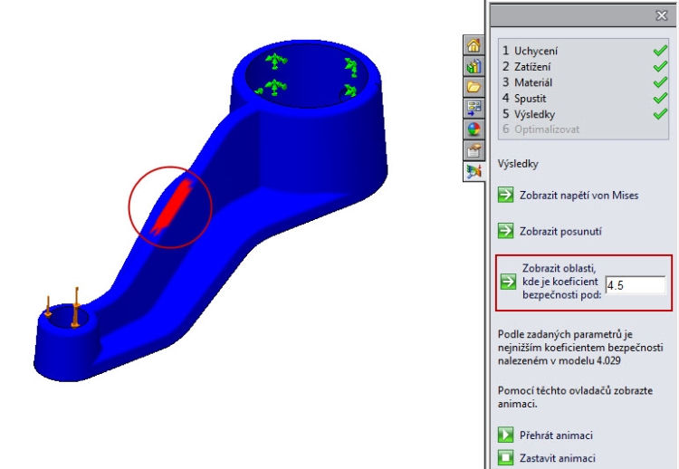Select disabled step 6 Optimalizovat

point(540,129)
